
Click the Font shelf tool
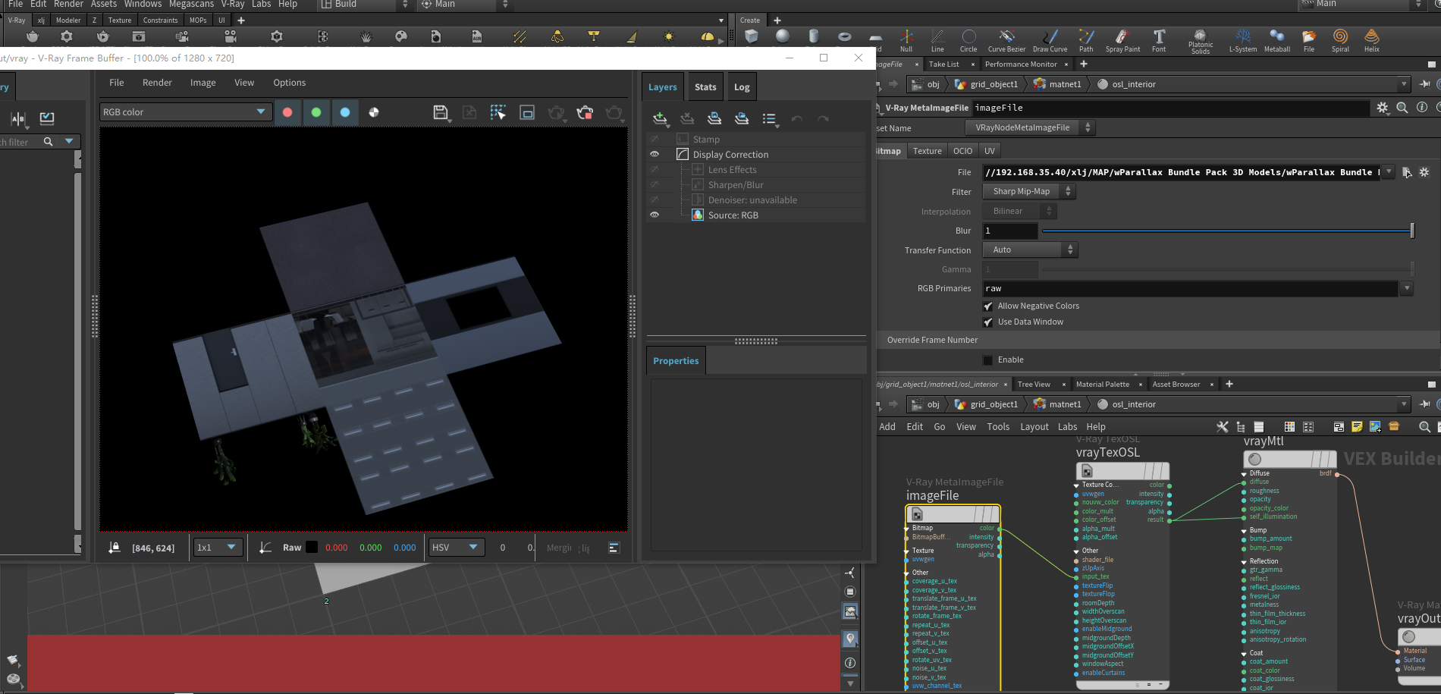pyautogui.click(x=1159, y=40)
